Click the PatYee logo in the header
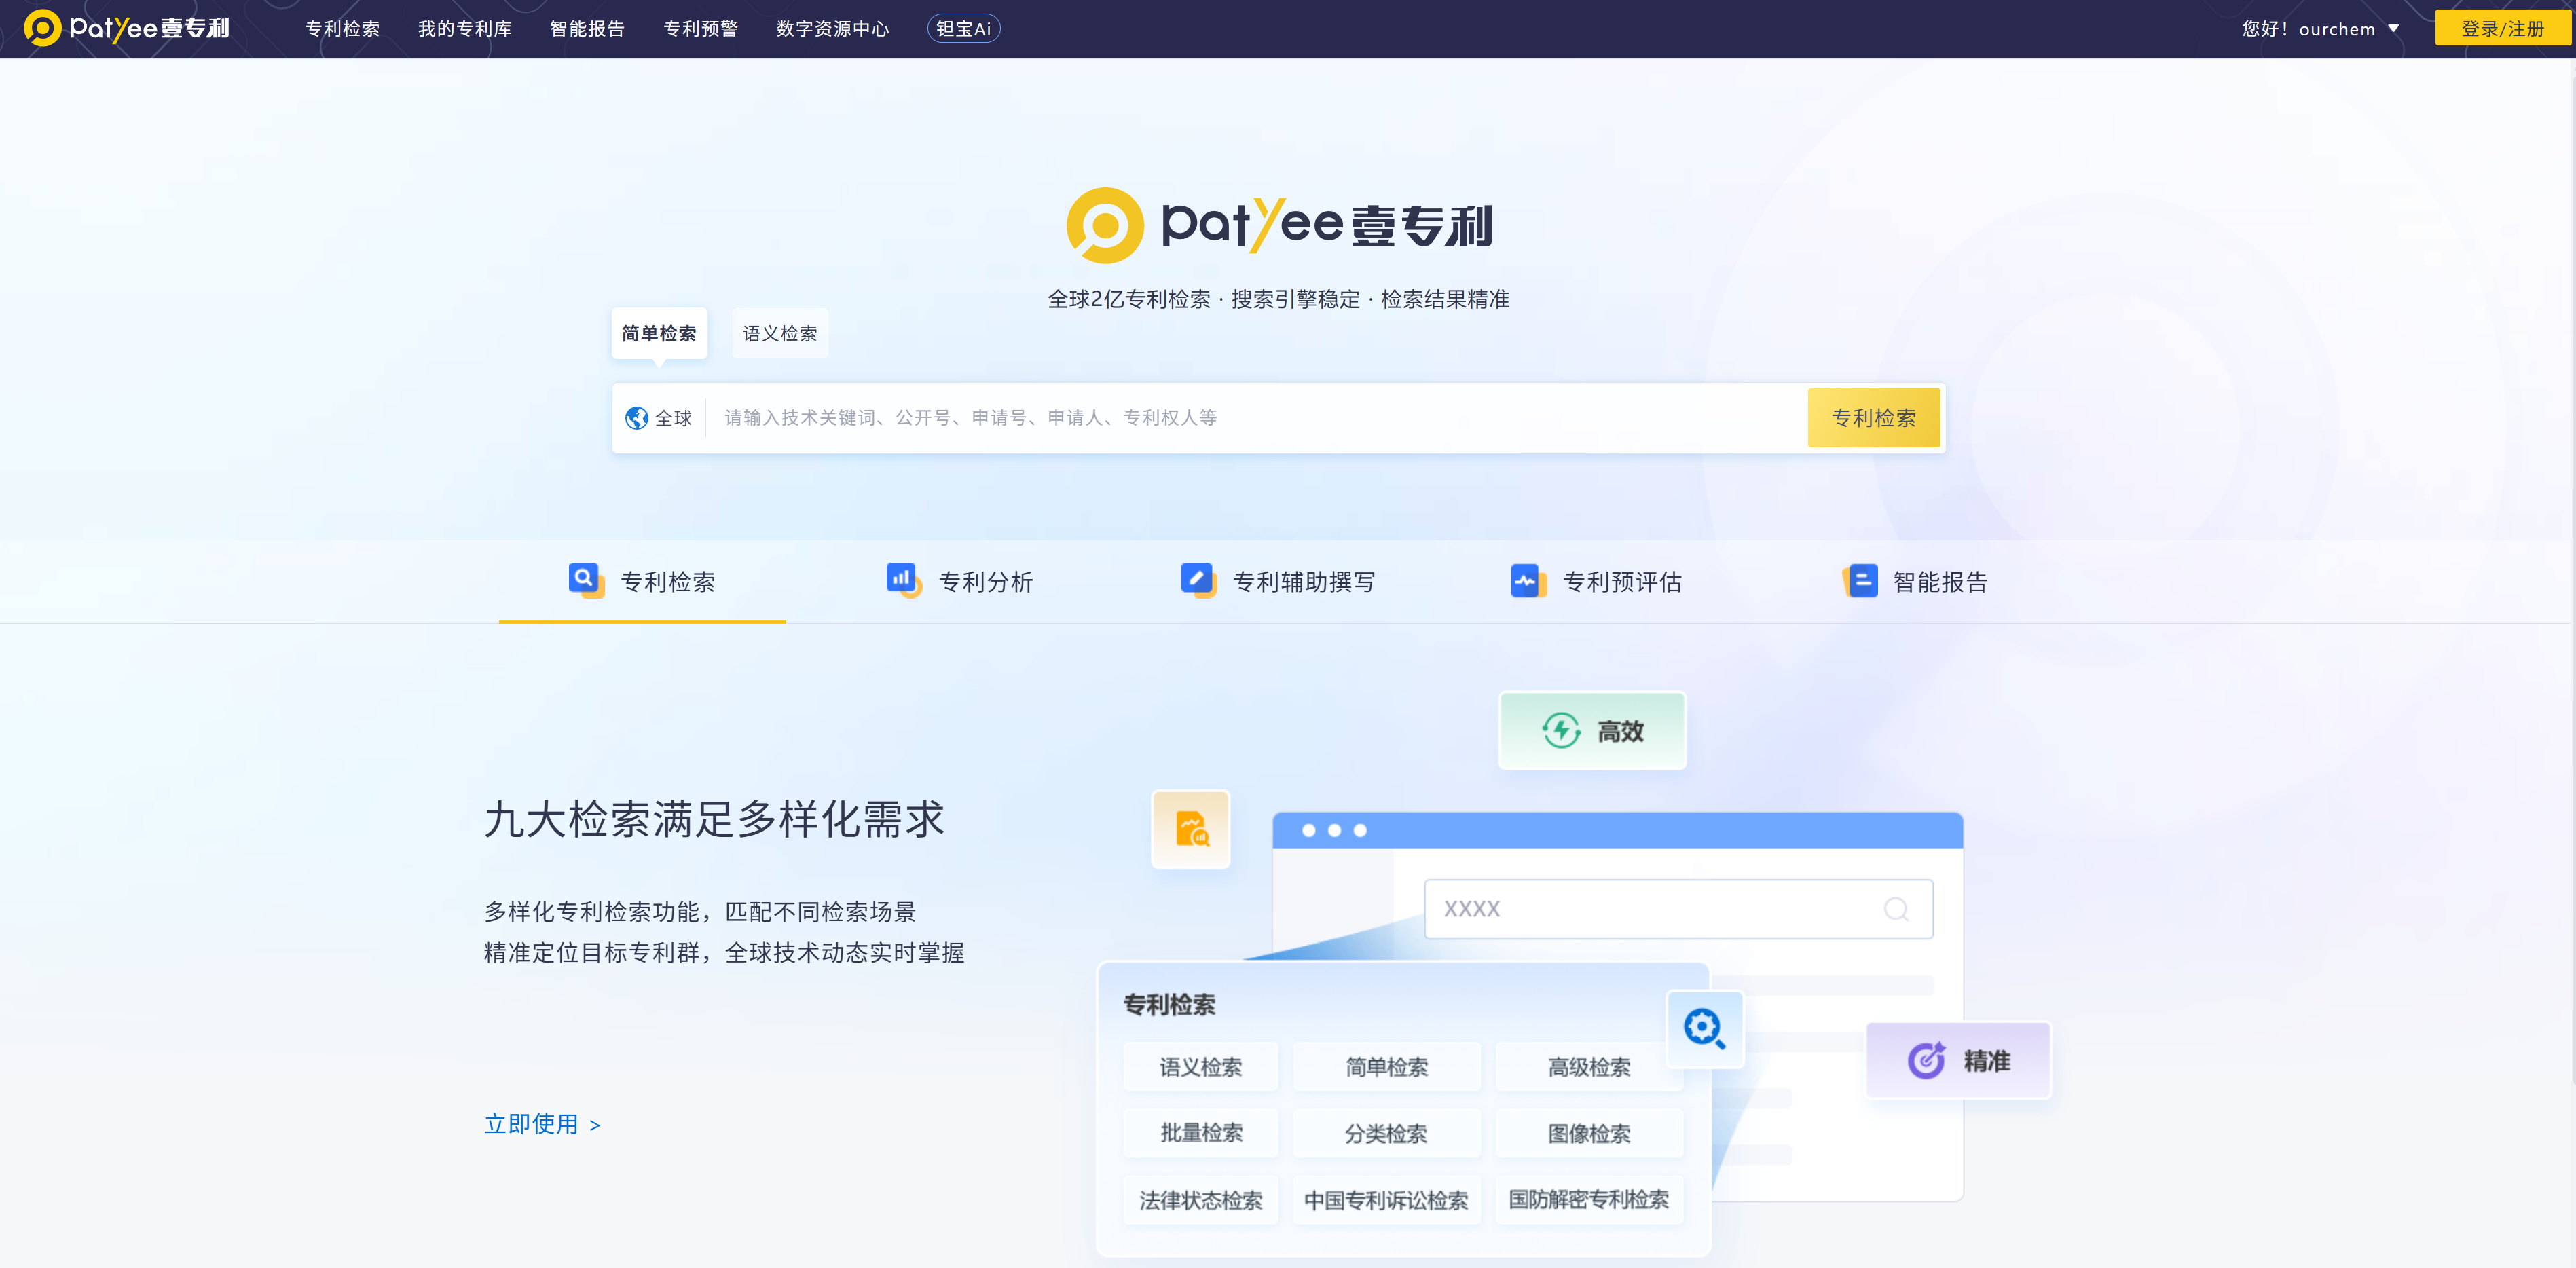The width and height of the screenshot is (2576, 1268). (127, 28)
